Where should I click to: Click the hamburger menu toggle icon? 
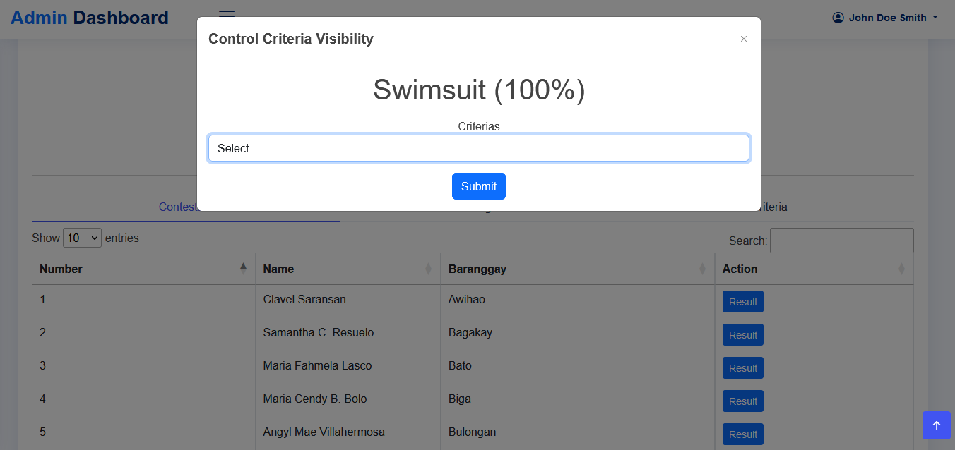click(x=227, y=13)
